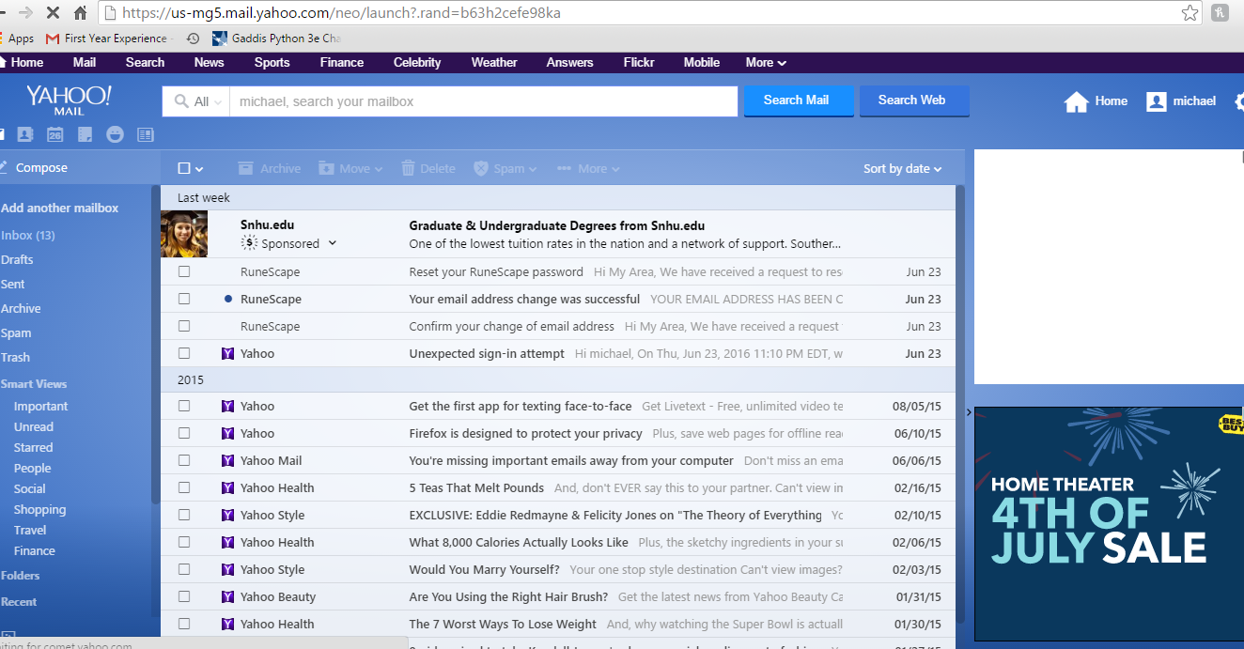Open the Notepad icon

click(86, 134)
